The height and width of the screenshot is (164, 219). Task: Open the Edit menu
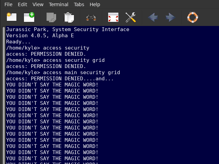pos(22,4)
